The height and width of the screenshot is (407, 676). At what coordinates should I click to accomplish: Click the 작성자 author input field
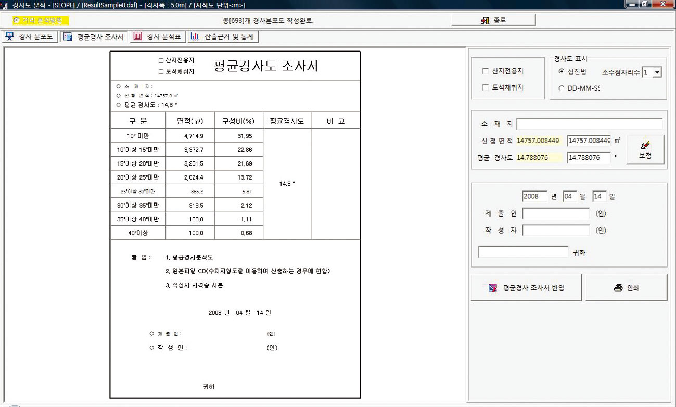556,231
